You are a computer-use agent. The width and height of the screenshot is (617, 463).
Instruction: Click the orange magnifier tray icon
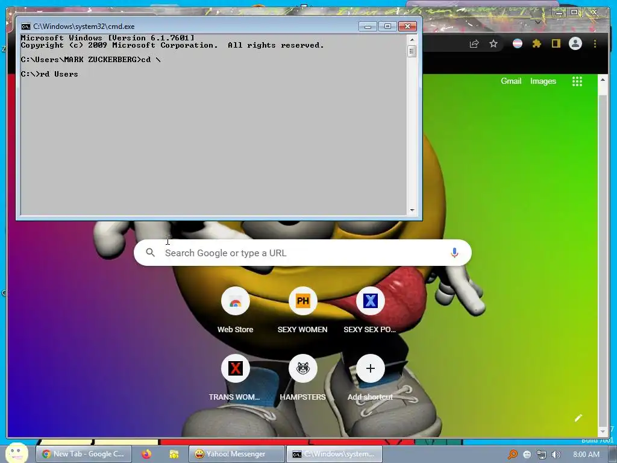tap(512, 455)
